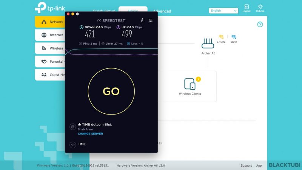
Task: Click the Speedtest gauge logo icon
Action: pyautogui.click(x=99, y=20)
